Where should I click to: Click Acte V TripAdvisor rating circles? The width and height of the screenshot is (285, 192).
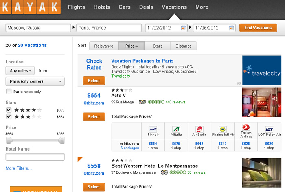(x=156, y=102)
